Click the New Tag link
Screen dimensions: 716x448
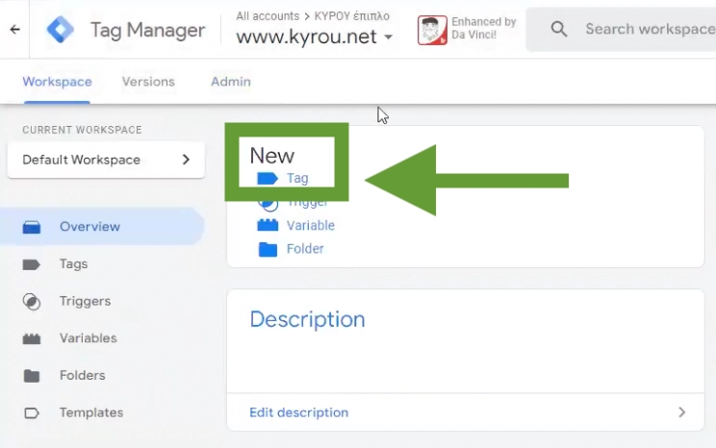click(297, 179)
